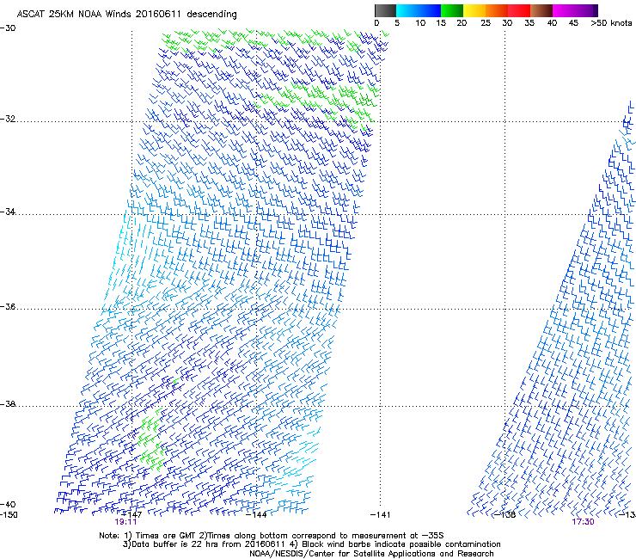Viewport: 636px width, 559px height.
Task: Click the "-147" longitude label
Action: click(132, 514)
